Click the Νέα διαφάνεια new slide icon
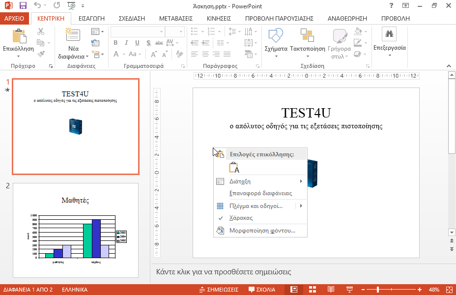 coord(73,35)
